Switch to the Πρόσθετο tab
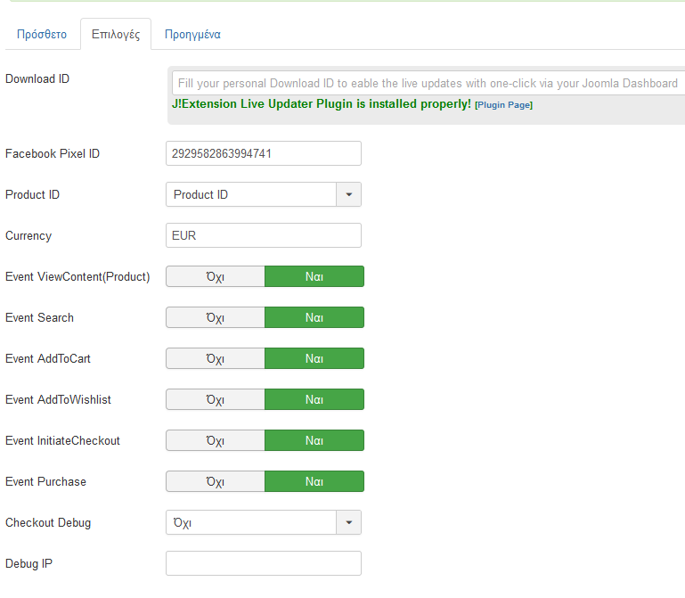The image size is (685, 598). (42, 34)
